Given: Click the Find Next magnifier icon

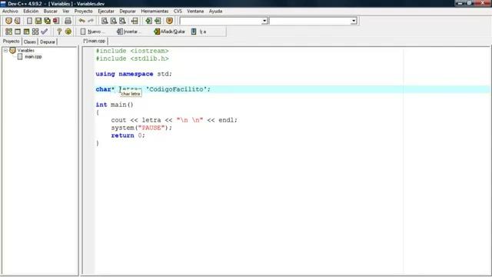Looking at the screenshot, I should coord(122,21).
